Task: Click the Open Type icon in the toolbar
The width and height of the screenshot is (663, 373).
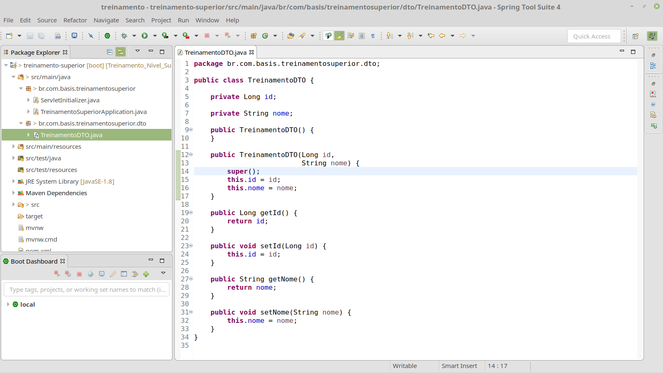Action: (x=290, y=36)
